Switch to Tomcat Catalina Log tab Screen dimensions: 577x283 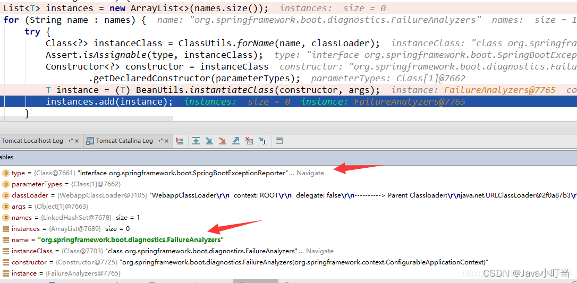tap(124, 141)
